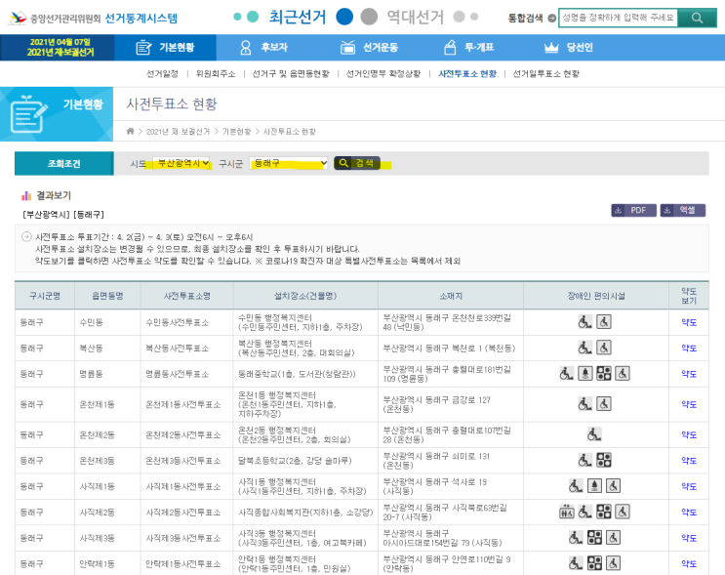The width and height of the screenshot is (725, 575).
Task: Click wheelchair icon in 안락제1동 row
Action: pyautogui.click(x=576, y=563)
